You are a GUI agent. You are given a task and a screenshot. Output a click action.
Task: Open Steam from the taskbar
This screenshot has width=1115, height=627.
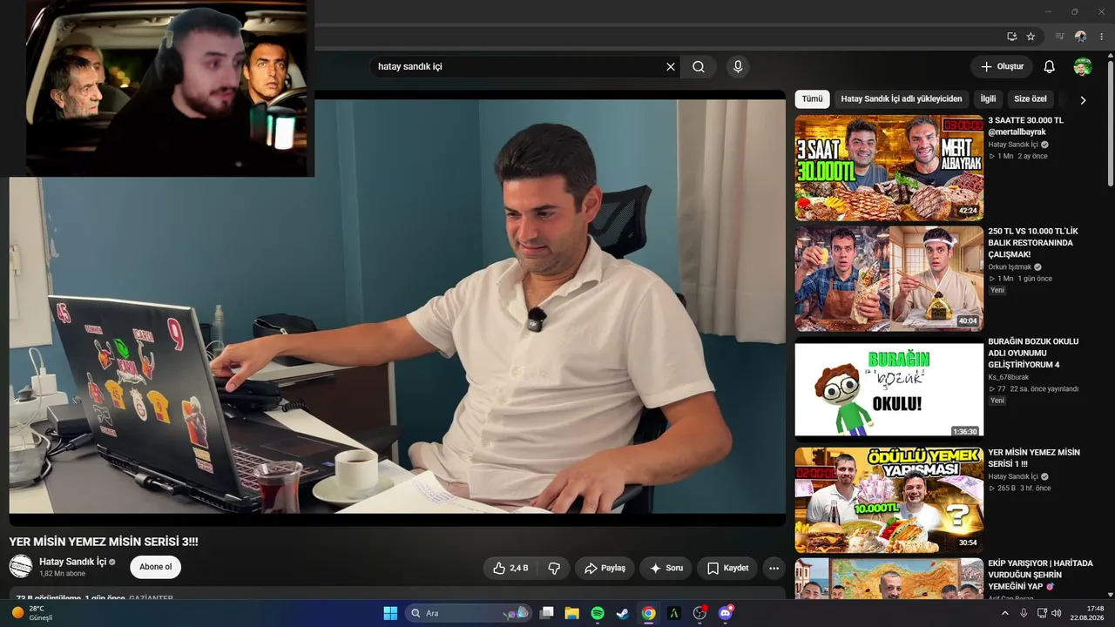coord(623,613)
